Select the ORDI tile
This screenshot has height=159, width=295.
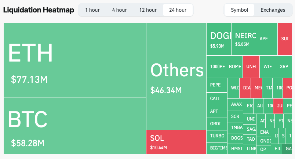(217, 124)
